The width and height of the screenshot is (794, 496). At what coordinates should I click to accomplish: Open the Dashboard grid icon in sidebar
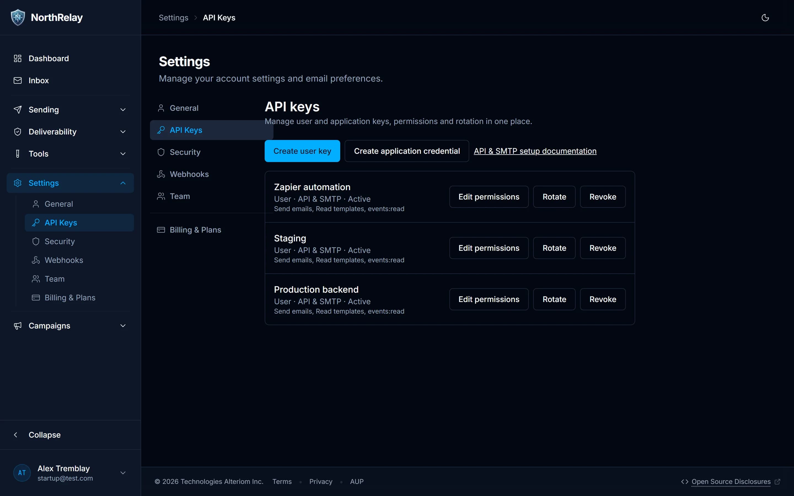tap(18, 58)
